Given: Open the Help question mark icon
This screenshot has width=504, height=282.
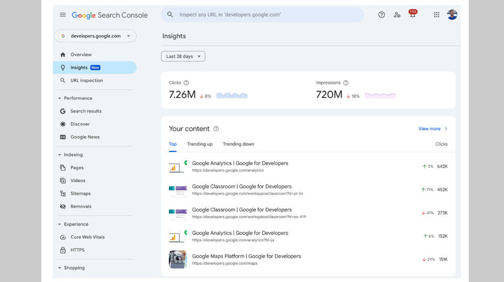Looking at the screenshot, I should [382, 15].
